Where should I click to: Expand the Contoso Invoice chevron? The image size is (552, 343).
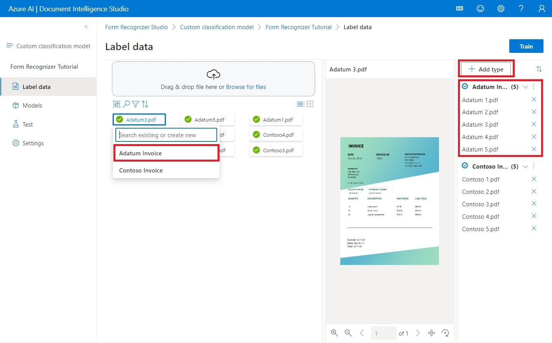525,166
